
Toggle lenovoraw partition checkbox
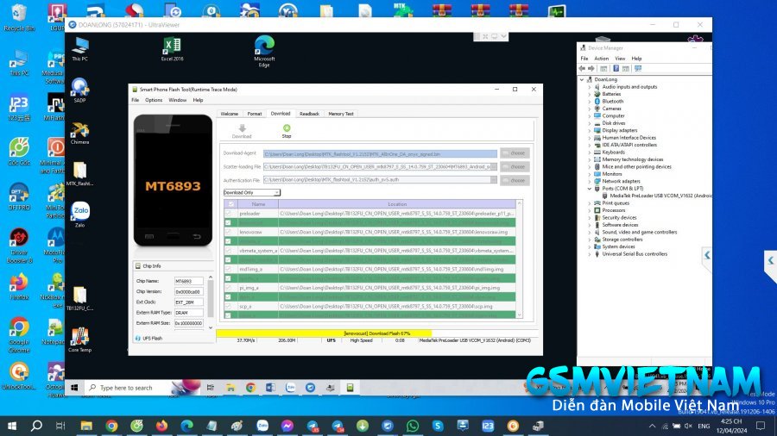(x=228, y=232)
